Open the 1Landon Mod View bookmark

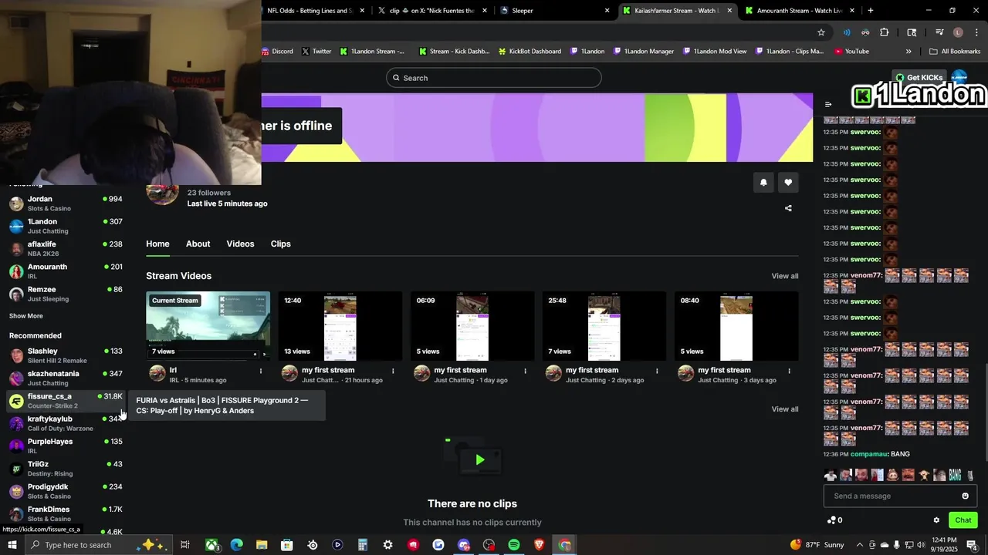714,52
